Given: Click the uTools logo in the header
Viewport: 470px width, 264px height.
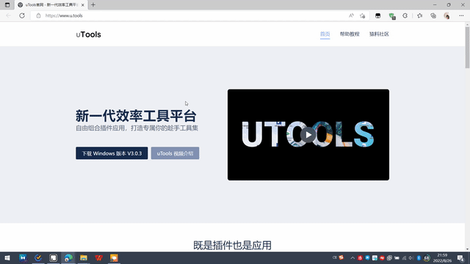Looking at the screenshot, I should pos(88,34).
